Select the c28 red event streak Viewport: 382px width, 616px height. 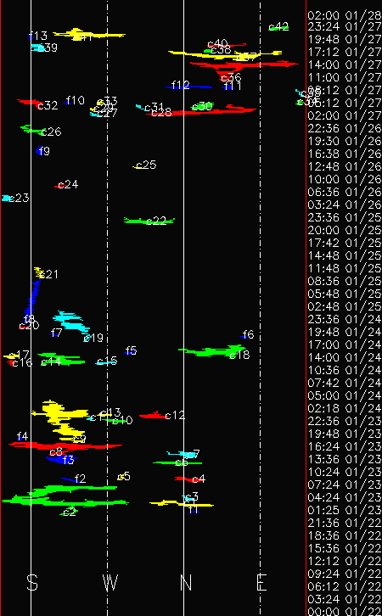tap(201, 110)
